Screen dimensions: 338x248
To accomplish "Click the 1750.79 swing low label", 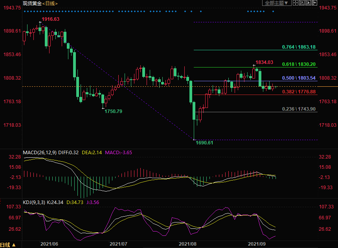I will click(113, 111).
